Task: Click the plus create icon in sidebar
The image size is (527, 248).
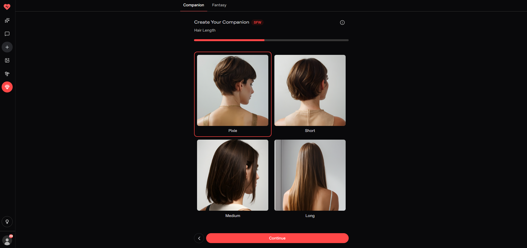Action: click(7, 47)
